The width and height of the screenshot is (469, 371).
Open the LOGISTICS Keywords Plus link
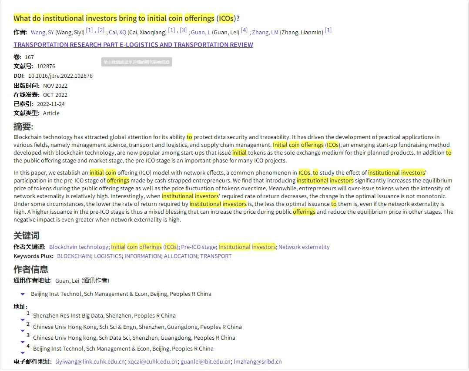107,256
